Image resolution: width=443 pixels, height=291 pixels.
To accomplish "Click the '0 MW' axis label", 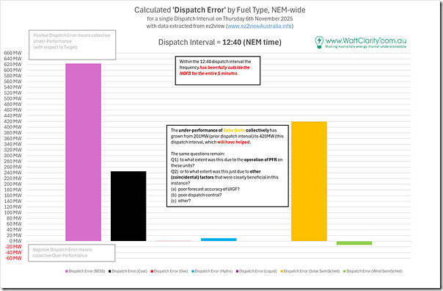I will tap(15, 241).
